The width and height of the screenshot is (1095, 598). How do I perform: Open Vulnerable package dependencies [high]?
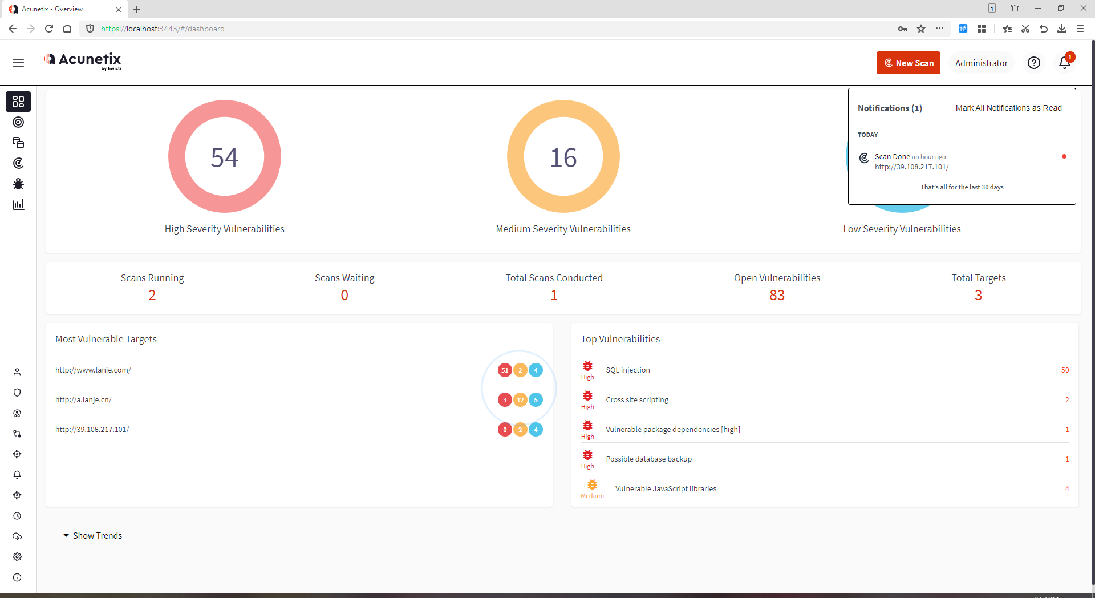pos(673,429)
